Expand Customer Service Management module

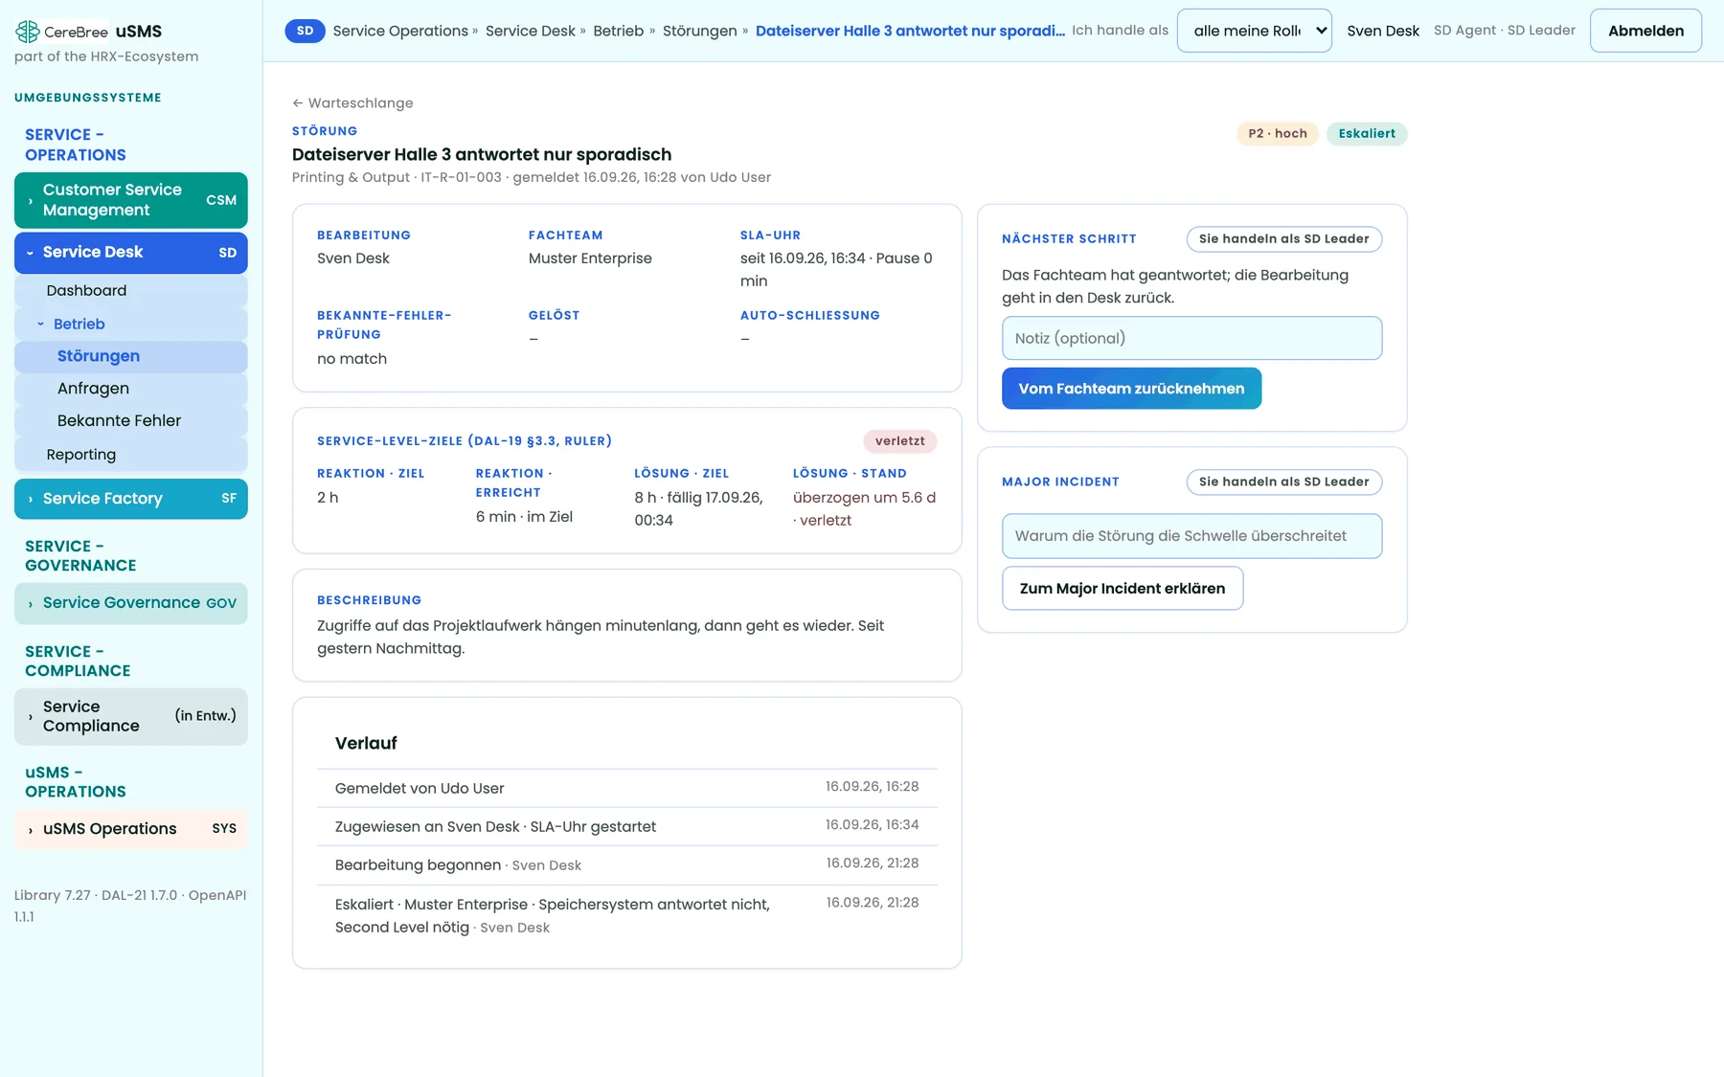[x=131, y=200]
